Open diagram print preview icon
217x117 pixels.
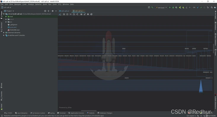click(91, 14)
